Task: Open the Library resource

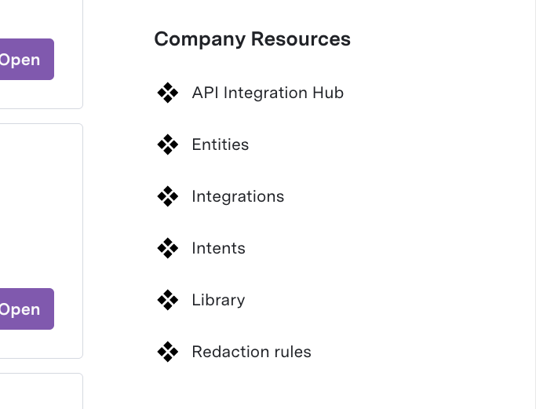Action: 218,300
